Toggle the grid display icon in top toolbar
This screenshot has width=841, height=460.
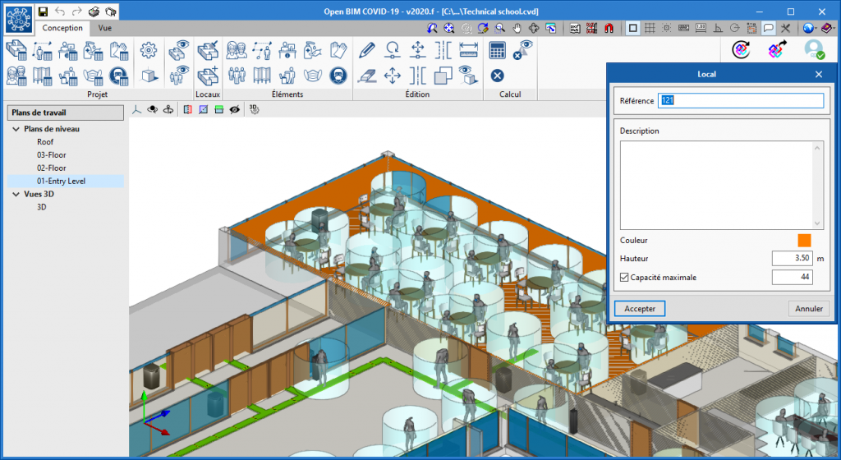tap(650, 28)
